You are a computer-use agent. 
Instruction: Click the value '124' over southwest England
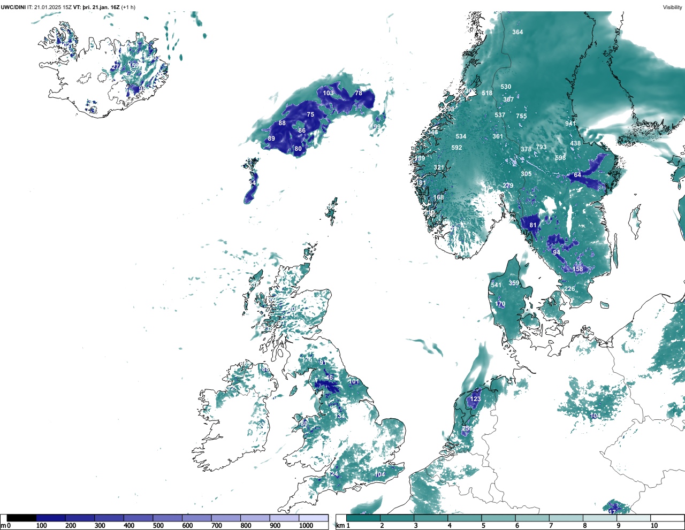333,474
